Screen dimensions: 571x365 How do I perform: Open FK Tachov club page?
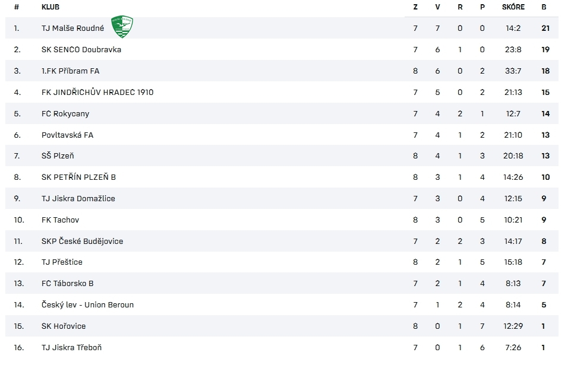point(60,220)
